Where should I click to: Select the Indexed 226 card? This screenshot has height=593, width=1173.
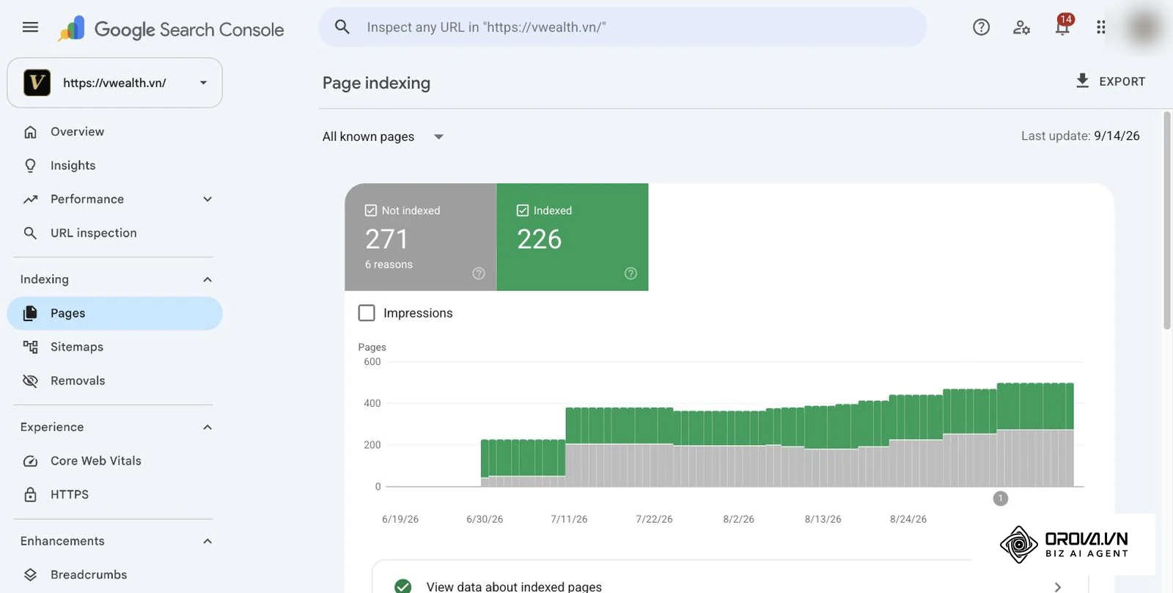click(573, 237)
